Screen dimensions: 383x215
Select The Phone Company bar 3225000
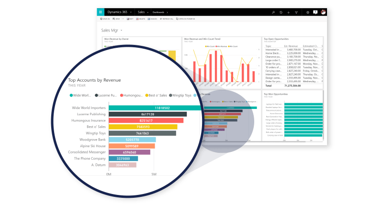(x=124, y=159)
